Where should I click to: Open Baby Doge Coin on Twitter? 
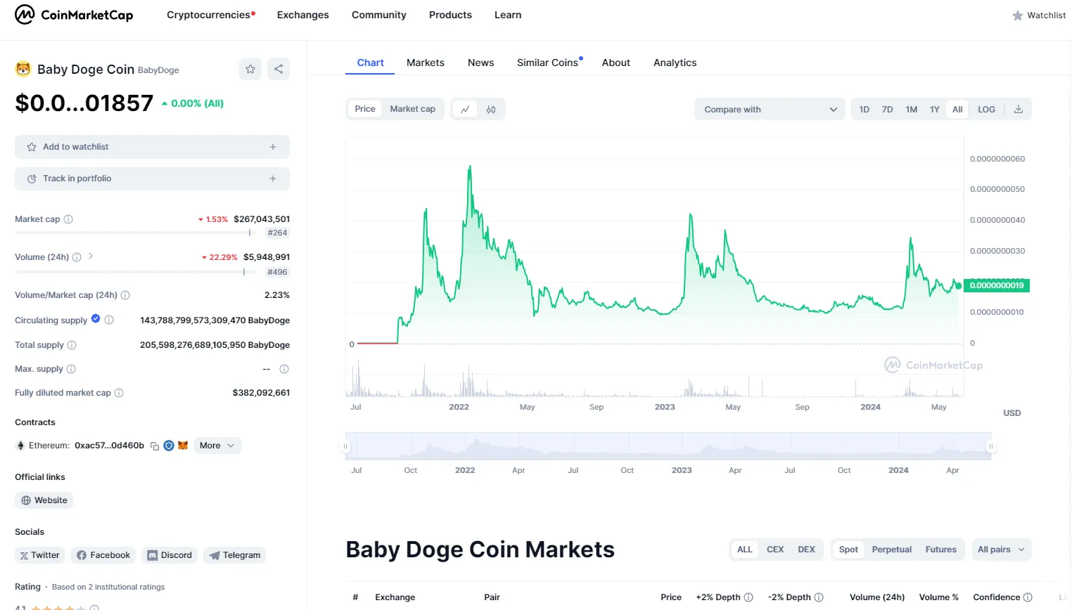pos(39,554)
